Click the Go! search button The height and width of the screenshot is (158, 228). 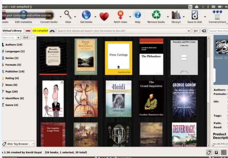point(196,31)
